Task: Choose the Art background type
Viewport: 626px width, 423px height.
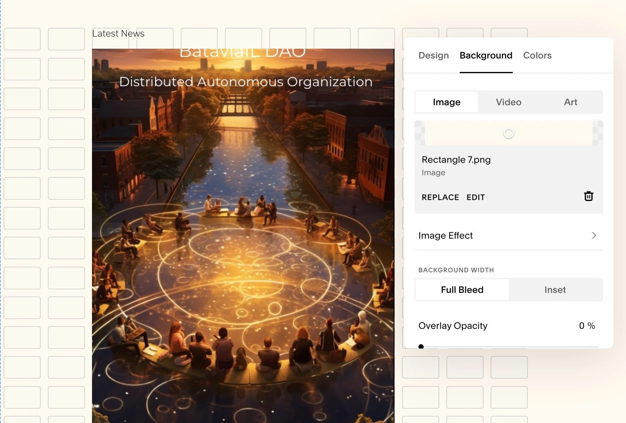Action: pos(570,102)
